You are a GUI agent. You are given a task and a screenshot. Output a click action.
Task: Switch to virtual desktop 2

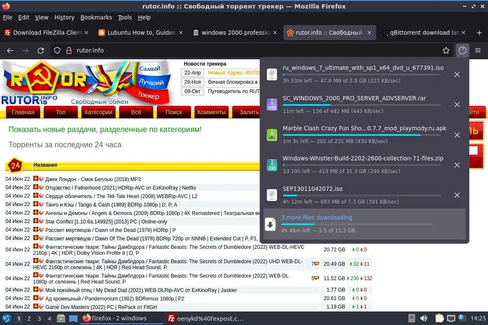click(x=29, y=319)
